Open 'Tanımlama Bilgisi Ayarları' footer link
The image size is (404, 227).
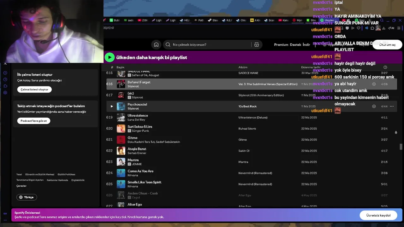click(30, 180)
